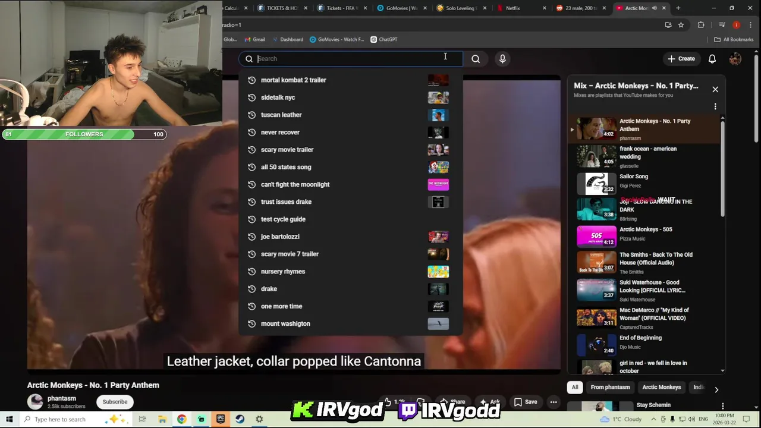
Task: Open the Chrome three-dot menu
Action: 750,25
